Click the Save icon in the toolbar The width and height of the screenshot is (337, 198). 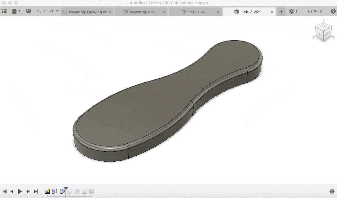28,11
